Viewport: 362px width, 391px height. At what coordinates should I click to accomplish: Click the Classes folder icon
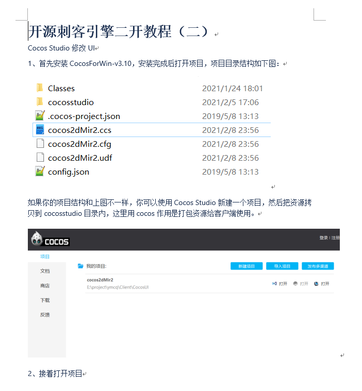40,88
